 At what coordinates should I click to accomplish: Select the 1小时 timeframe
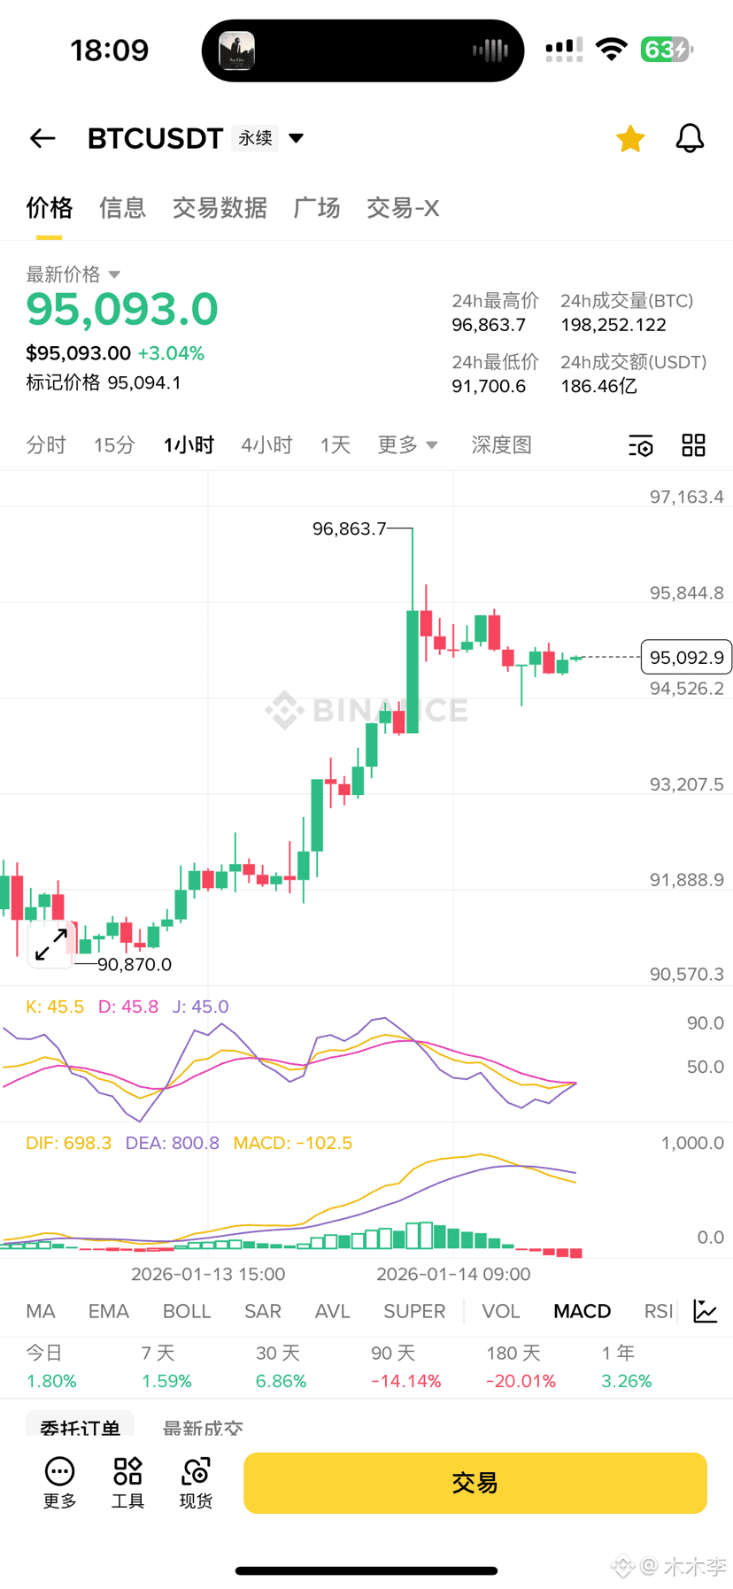pos(189,444)
